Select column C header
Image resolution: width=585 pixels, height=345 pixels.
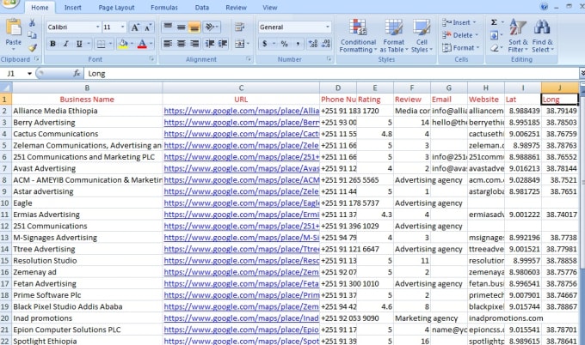pyautogui.click(x=241, y=88)
